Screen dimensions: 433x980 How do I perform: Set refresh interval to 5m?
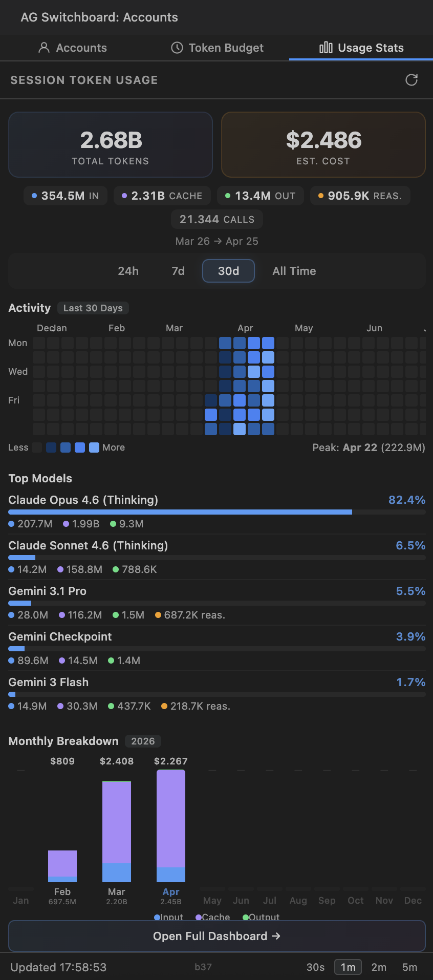pyautogui.click(x=409, y=967)
